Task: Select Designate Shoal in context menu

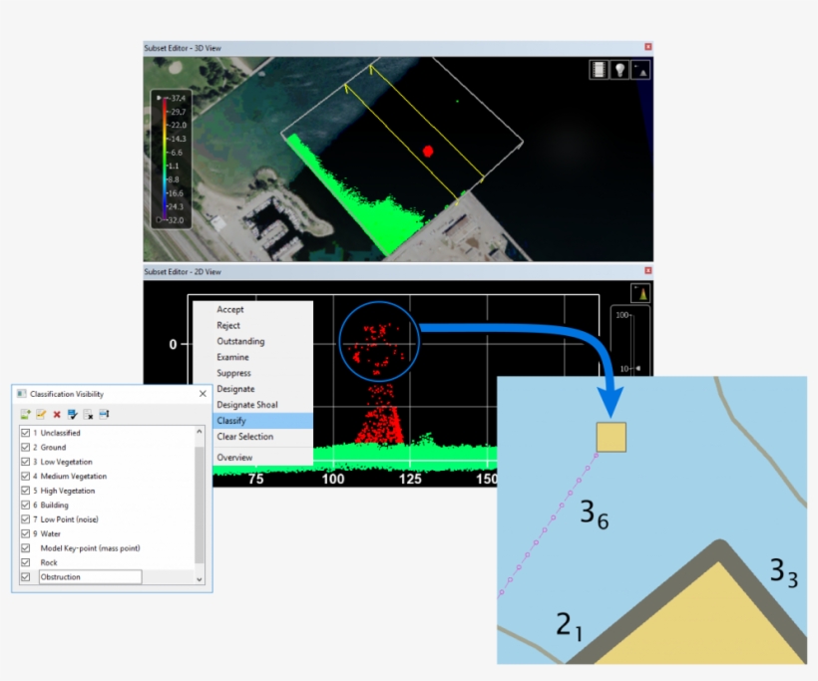Action: pyautogui.click(x=249, y=405)
